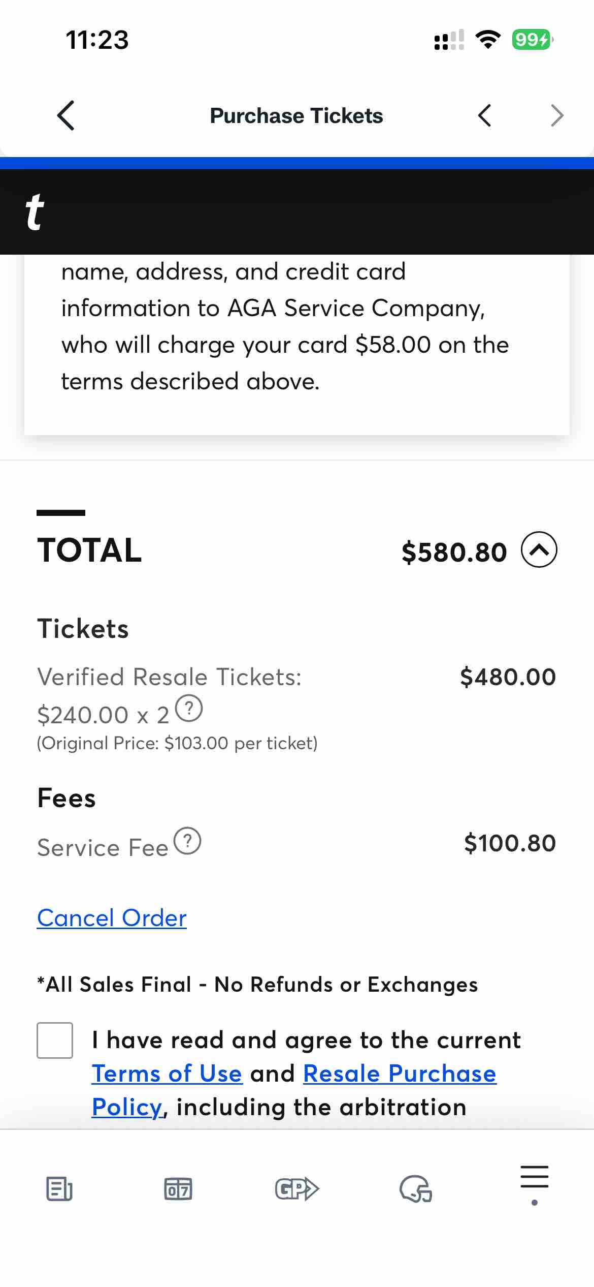This screenshot has width=594, height=1287.
Task: Tap the Ticketmaster 't' logo
Action: pos(35,212)
